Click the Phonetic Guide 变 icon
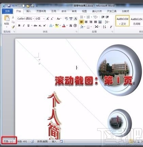Image resolution: width=143 pixels, height=147 pixels. tap(71, 19)
